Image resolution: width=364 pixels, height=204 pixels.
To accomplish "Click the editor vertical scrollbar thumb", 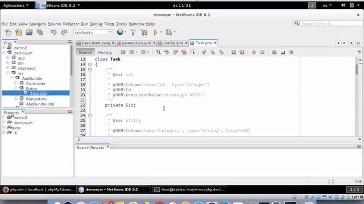I will 357,69.
